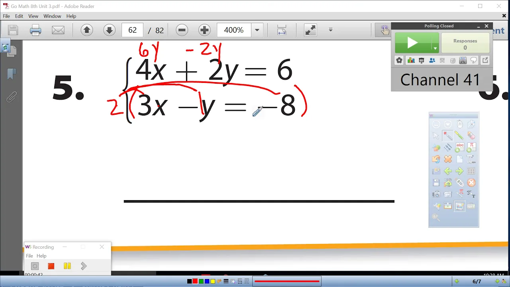
Task: Click the fit width scrolling icon
Action: 282,30
